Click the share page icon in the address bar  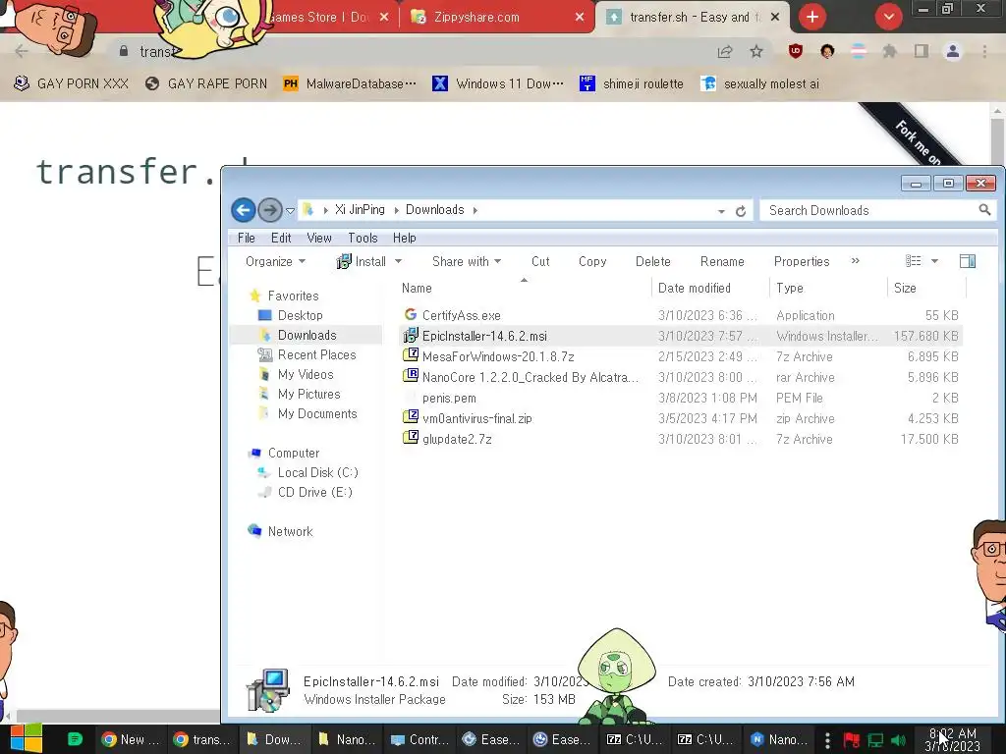(725, 52)
